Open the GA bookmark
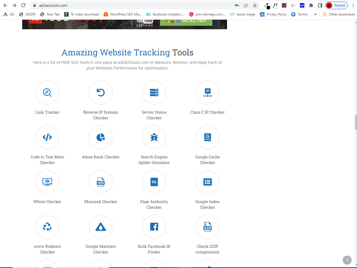This screenshot has width=357, height=268. click(9, 14)
